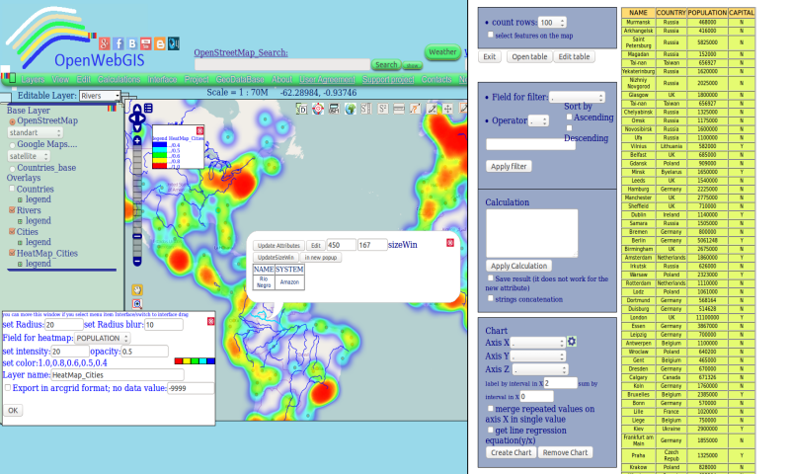790x474 pixels.
Task: Uncheck the Rivers overlay checkbox
Action: click(x=12, y=209)
